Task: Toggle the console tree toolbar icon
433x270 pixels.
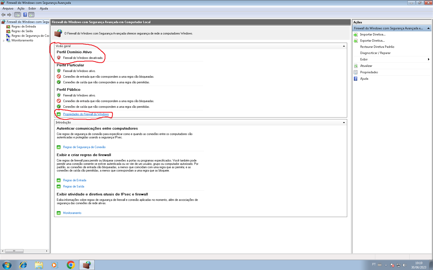Action: (x=17, y=15)
